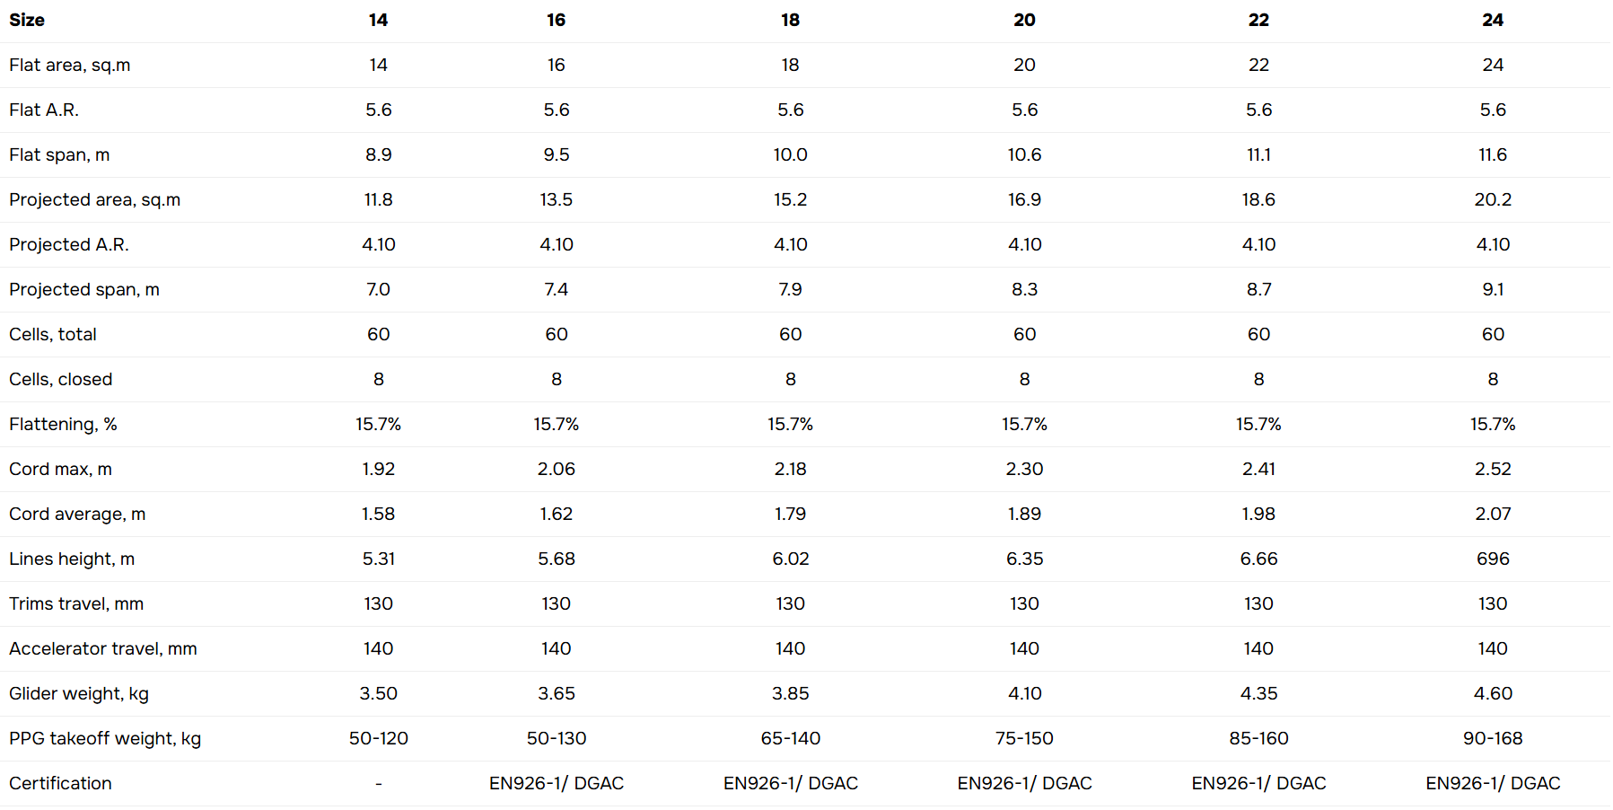
Task: Click the size 24 column header
Action: [x=1492, y=20]
